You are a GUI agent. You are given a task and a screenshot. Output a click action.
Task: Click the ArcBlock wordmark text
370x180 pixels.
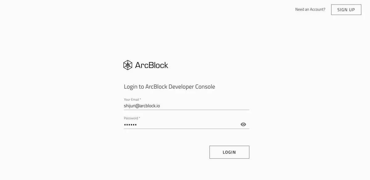click(x=152, y=65)
